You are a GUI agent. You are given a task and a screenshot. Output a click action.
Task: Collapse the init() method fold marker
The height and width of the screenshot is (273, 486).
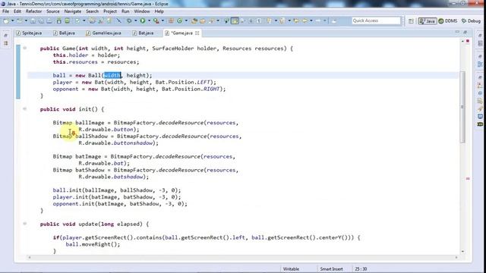tap(25, 108)
